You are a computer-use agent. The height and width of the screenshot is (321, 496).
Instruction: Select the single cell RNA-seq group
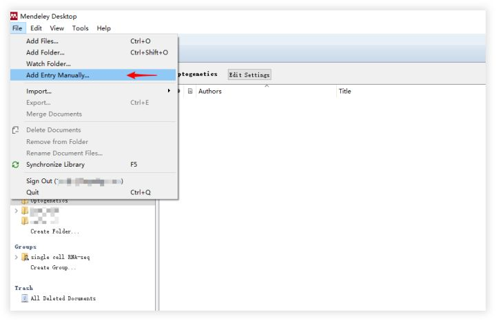click(x=60, y=257)
